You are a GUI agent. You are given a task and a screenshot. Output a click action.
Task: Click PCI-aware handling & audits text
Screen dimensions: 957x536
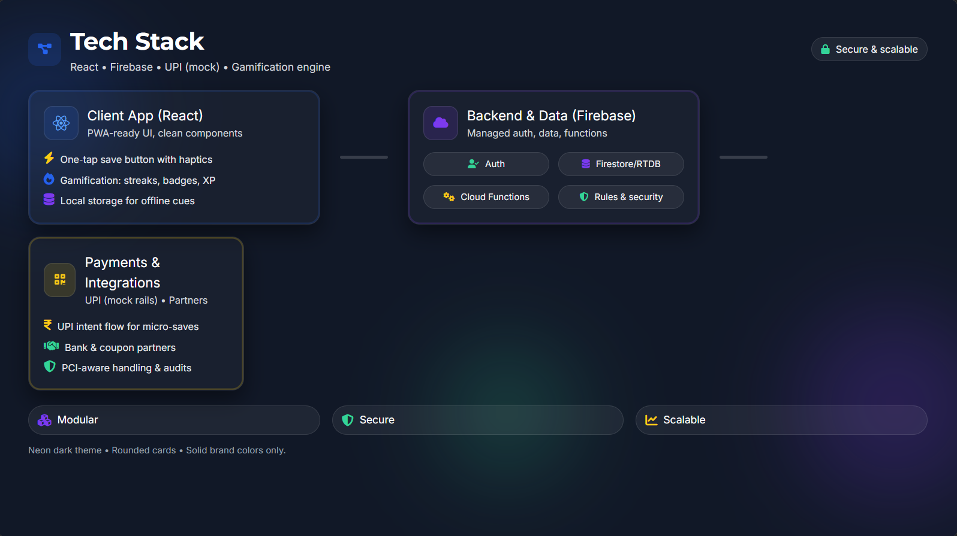[127, 368]
